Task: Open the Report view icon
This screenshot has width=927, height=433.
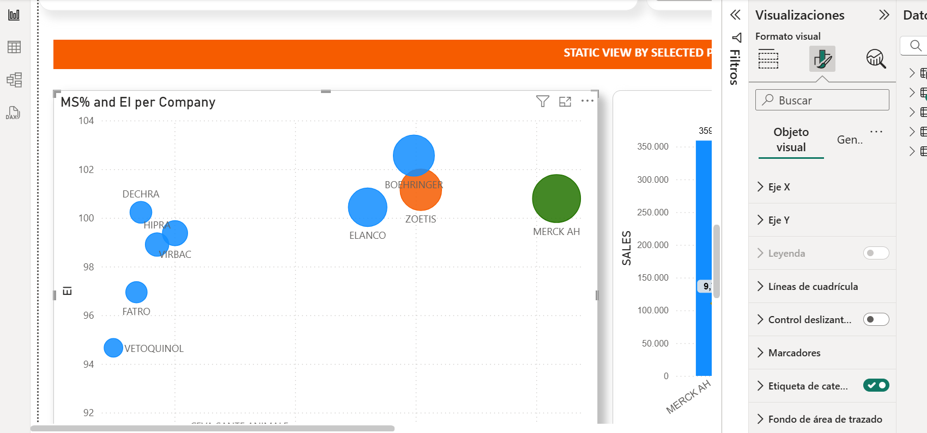Action: pyautogui.click(x=14, y=15)
